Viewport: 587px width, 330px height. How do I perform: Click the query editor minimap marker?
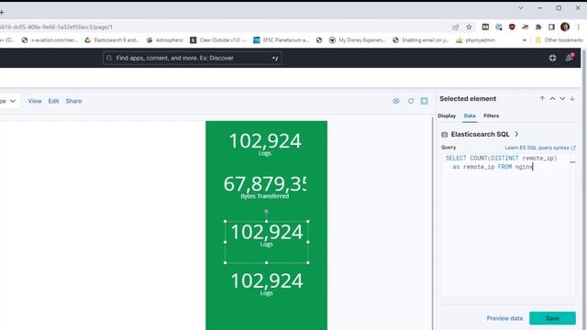click(x=572, y=162)
